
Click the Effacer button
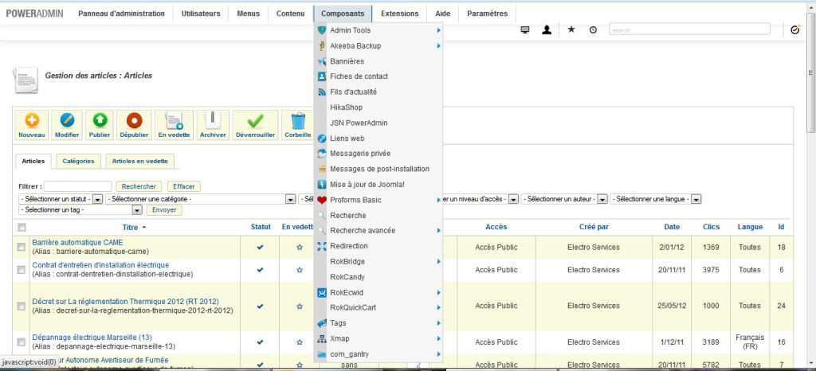pos(184,186)
